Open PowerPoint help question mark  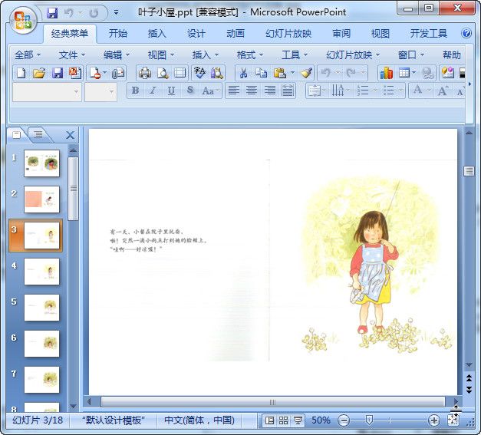tap(466, 33)
